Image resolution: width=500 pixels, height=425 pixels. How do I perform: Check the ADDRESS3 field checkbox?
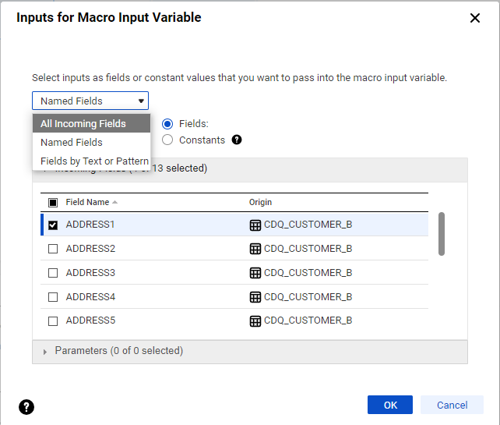click(x=53, y=273)
